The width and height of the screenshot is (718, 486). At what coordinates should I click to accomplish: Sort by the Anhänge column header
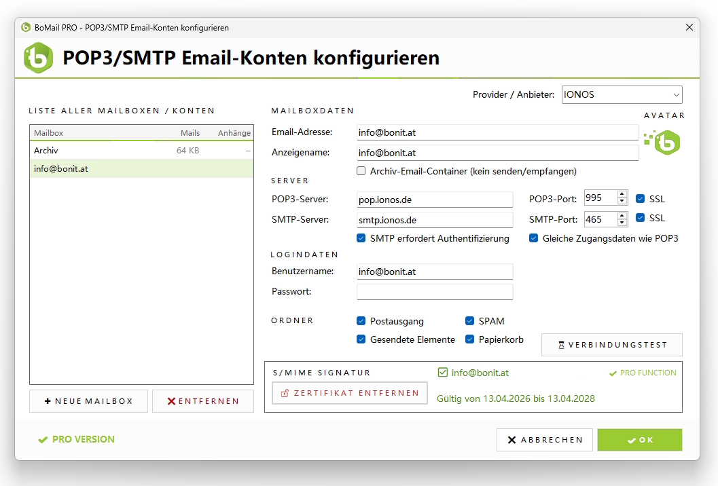coord(234,133)
